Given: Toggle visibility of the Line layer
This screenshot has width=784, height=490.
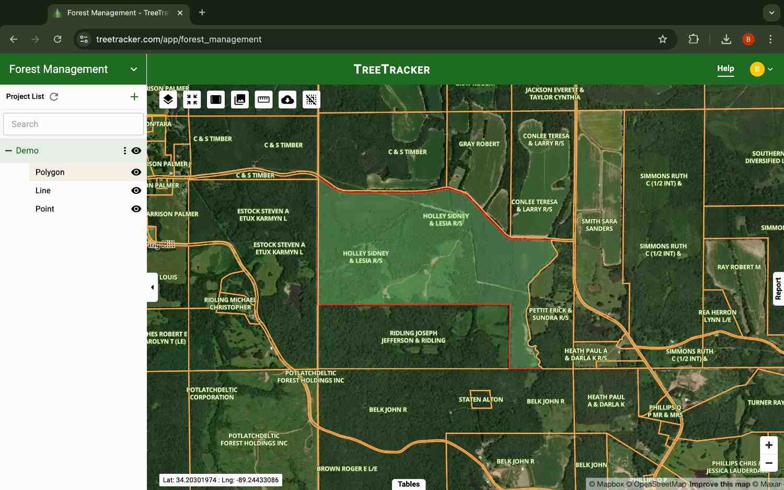Looking at the screenshot, I should [136, 190].
